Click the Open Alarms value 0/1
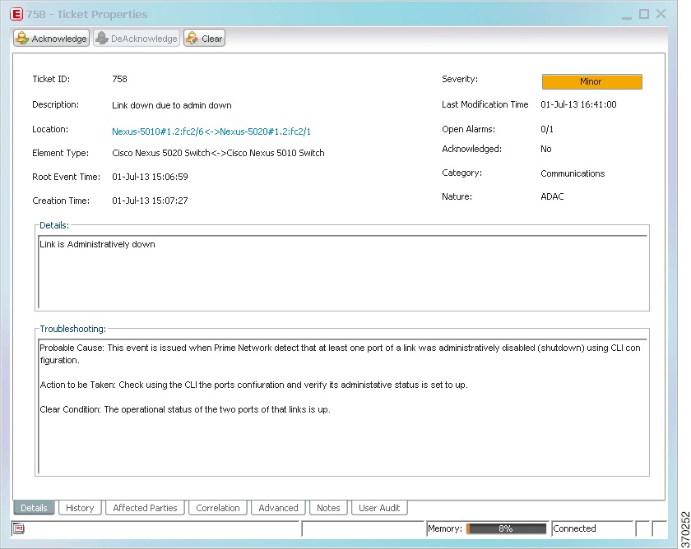 547,129
